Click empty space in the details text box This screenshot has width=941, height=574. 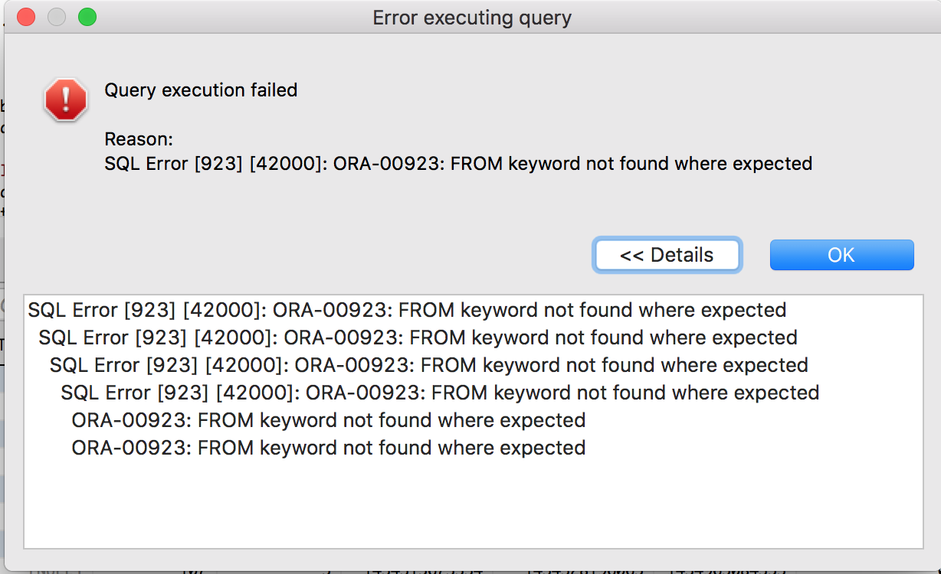point(473,501)
